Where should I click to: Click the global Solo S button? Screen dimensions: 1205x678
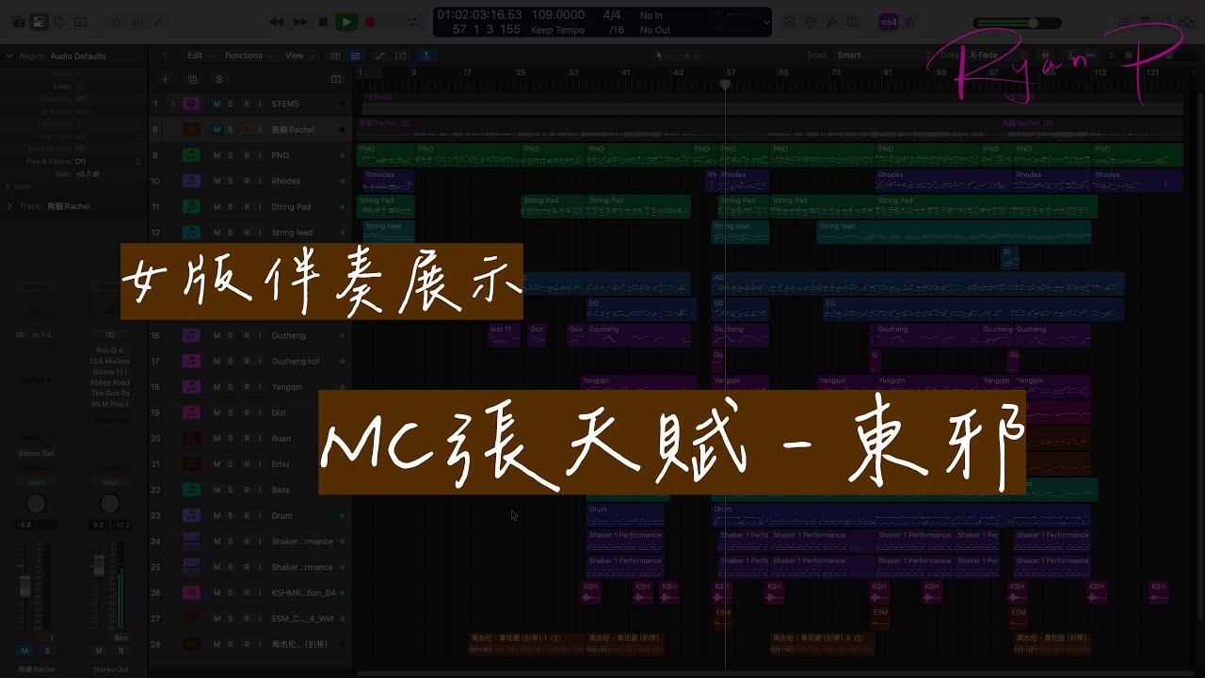click(219, 80)
